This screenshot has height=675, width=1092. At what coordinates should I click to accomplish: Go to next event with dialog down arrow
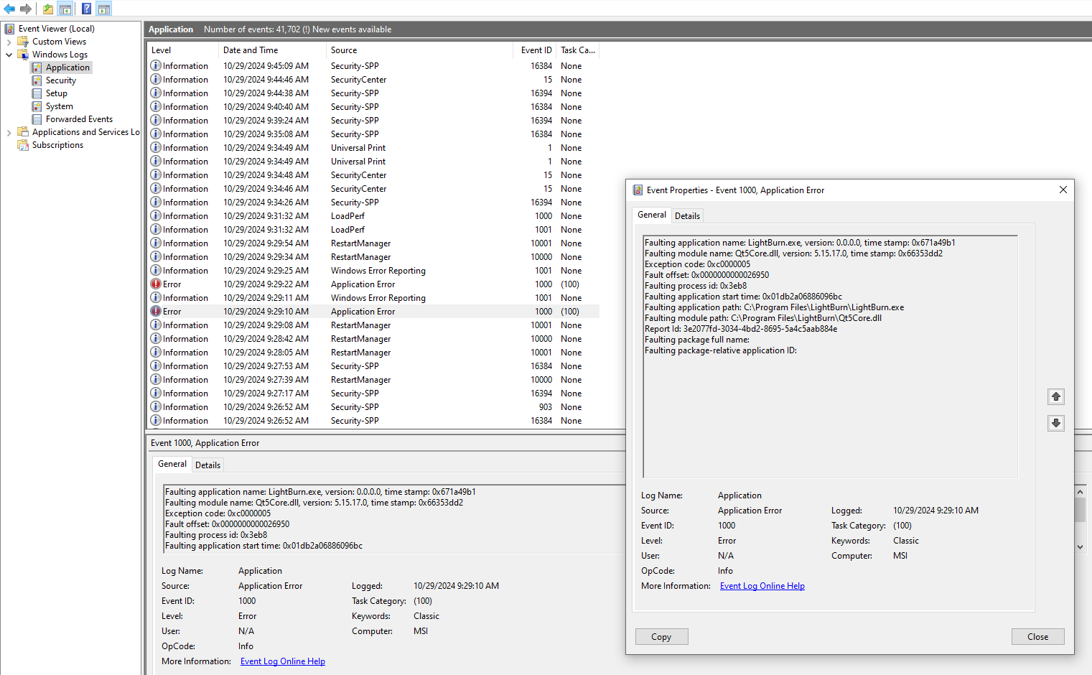1055,423
